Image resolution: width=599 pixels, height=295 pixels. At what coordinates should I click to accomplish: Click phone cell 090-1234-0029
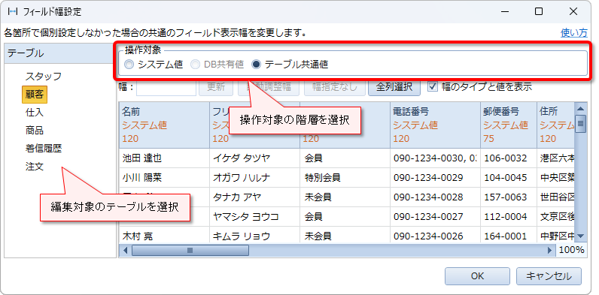tap(435, 178)
